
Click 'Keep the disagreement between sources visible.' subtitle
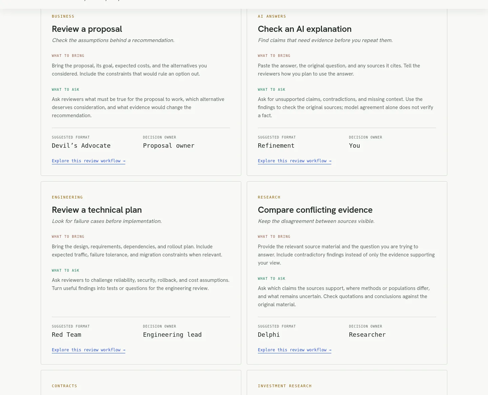(x=316, y=221)
